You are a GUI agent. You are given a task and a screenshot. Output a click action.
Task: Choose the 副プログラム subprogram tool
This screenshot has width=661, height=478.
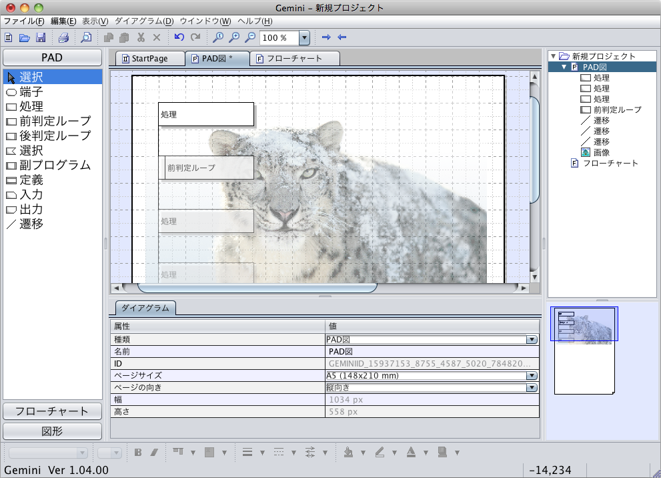coord(53,166)
